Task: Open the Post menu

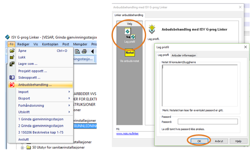Action: point(66,44)
